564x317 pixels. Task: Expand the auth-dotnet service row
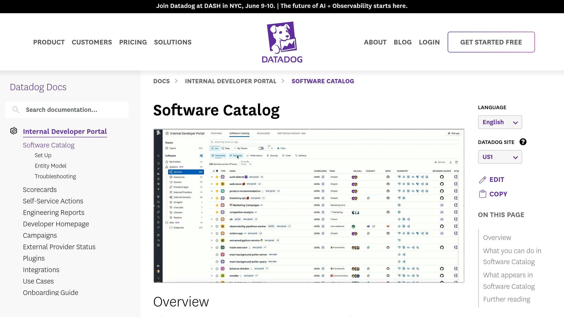click(x=211, y=177)
